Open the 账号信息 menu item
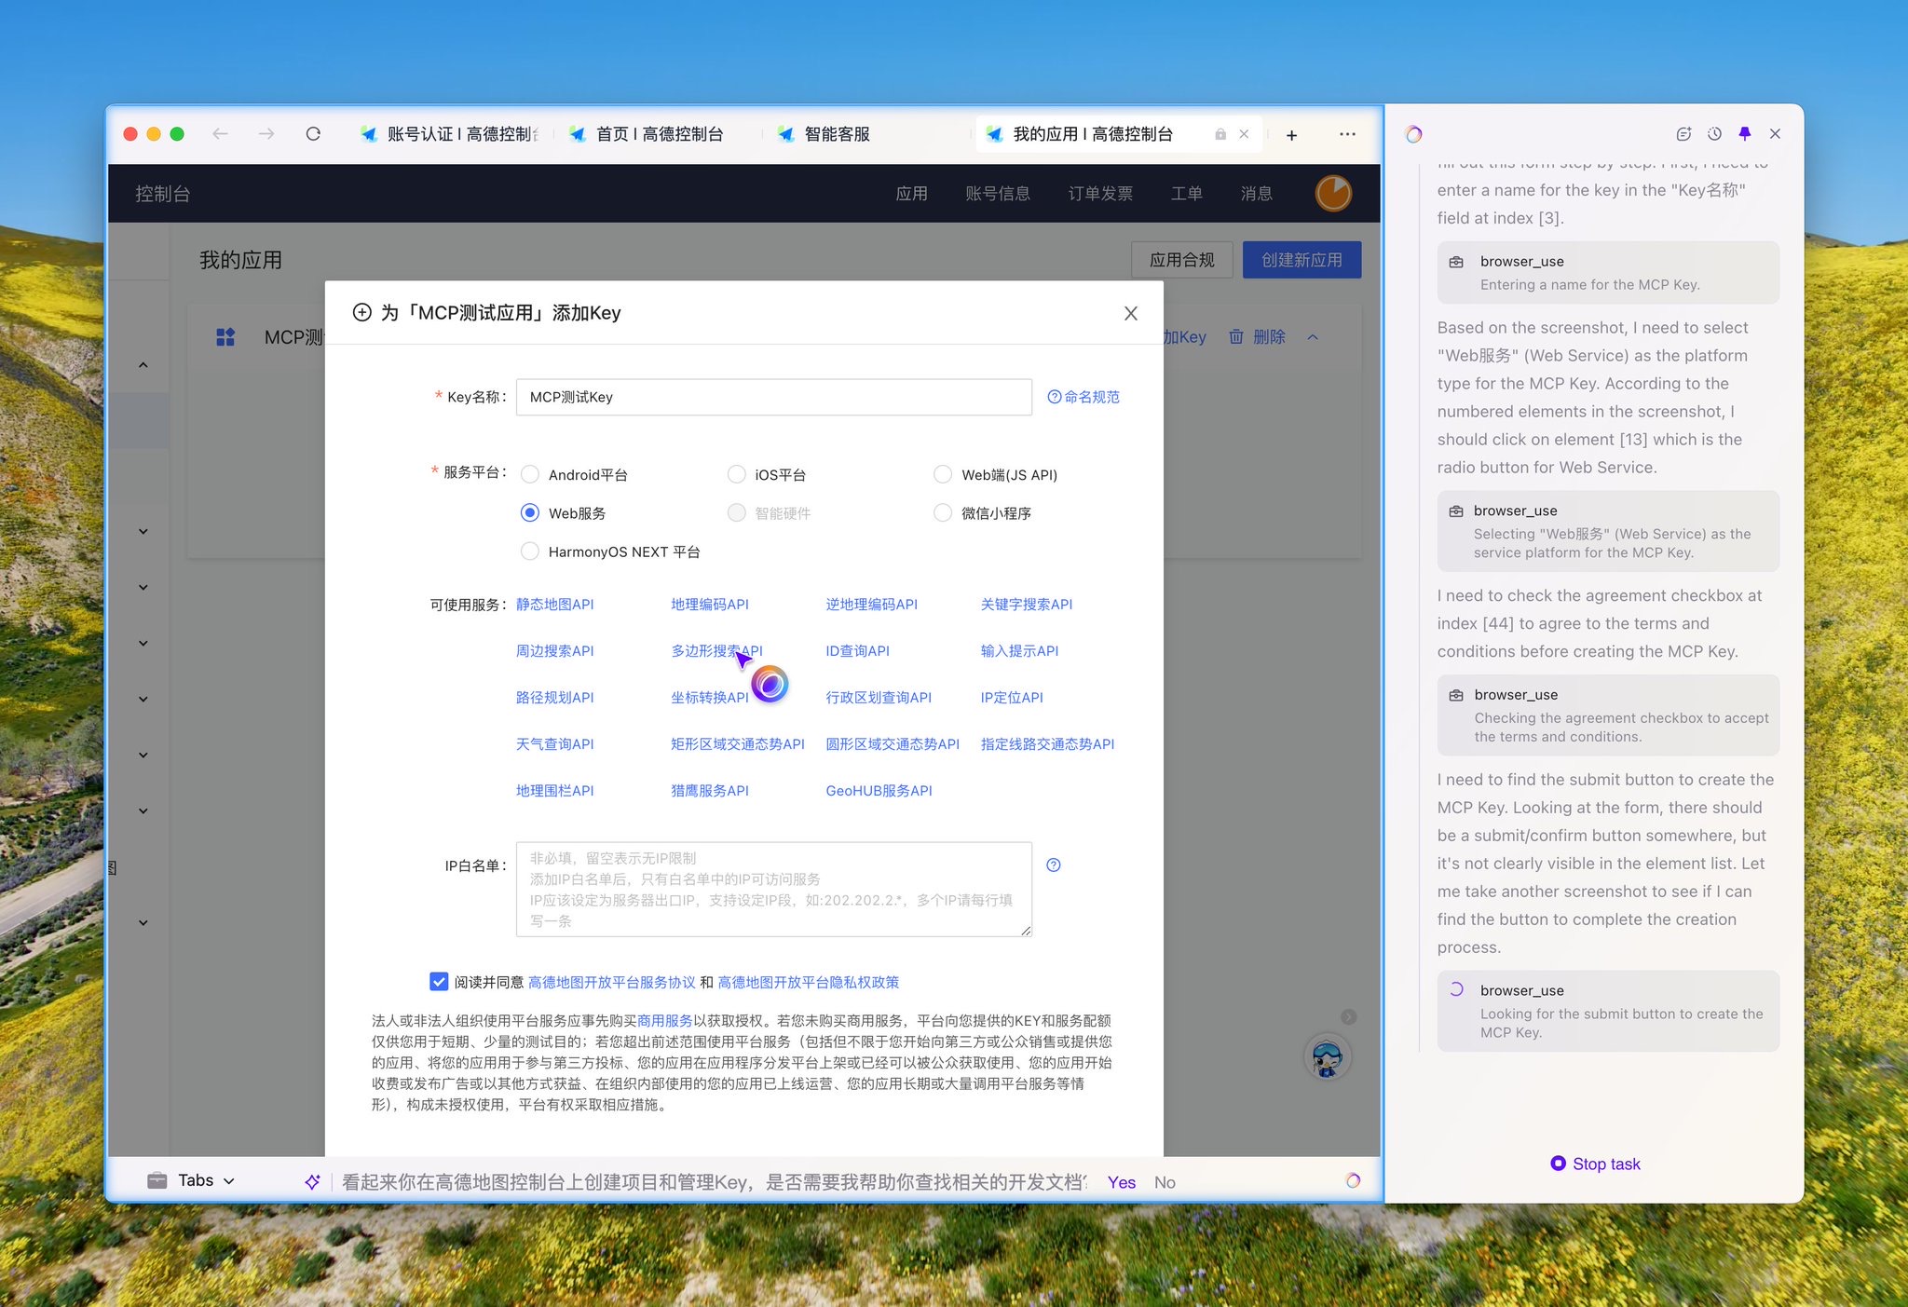This screenshot has height=1307, width=1908. tap(998, 194)
